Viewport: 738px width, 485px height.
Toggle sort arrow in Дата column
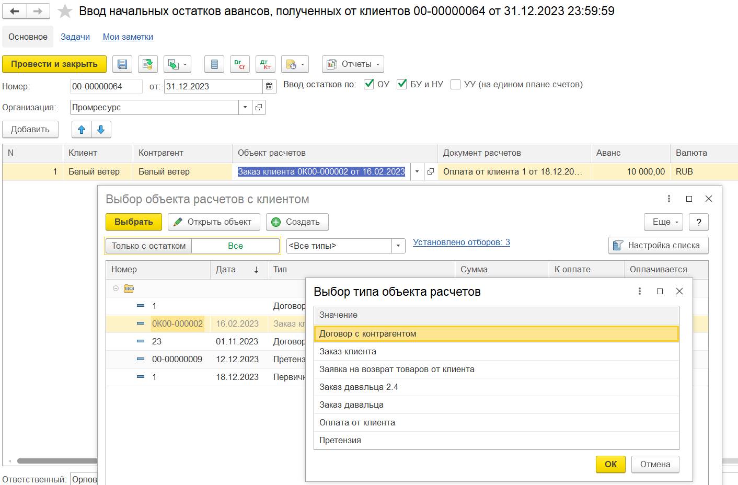pos(256,270)
